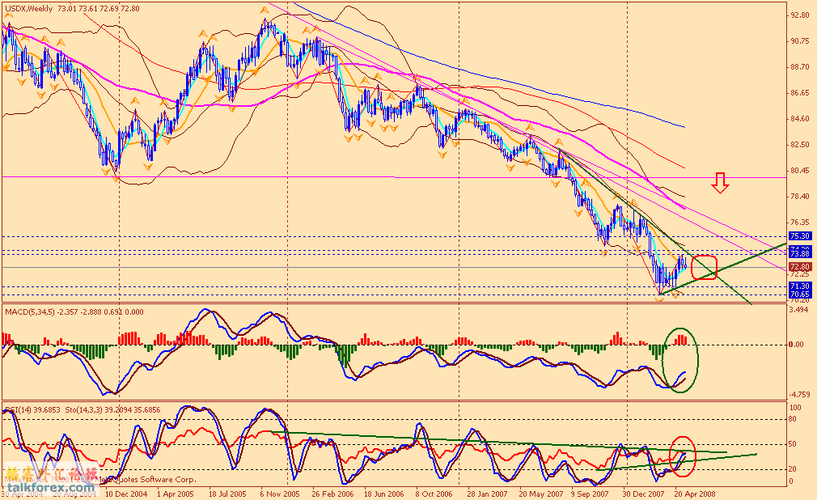Click the 80.45 price axis label
This screenshot has width=817, height=500.
[x=800, y=171]
